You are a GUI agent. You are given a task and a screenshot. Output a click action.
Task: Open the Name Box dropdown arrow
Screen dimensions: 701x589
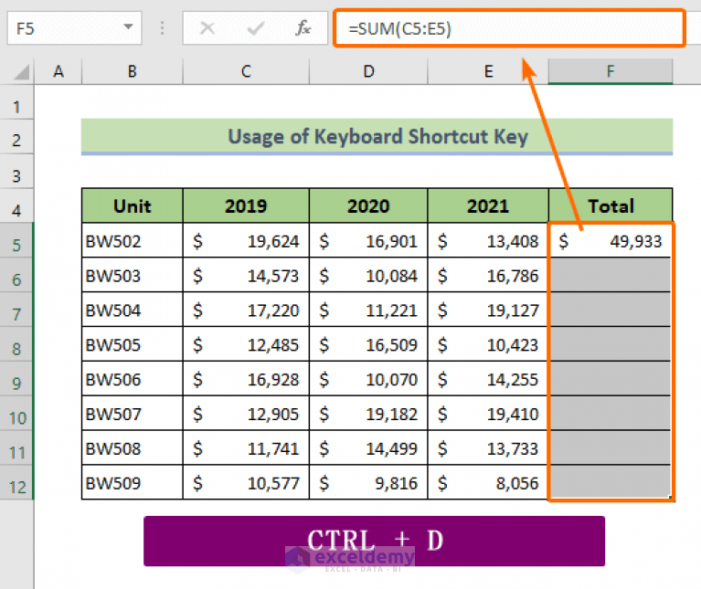(128, 27)
